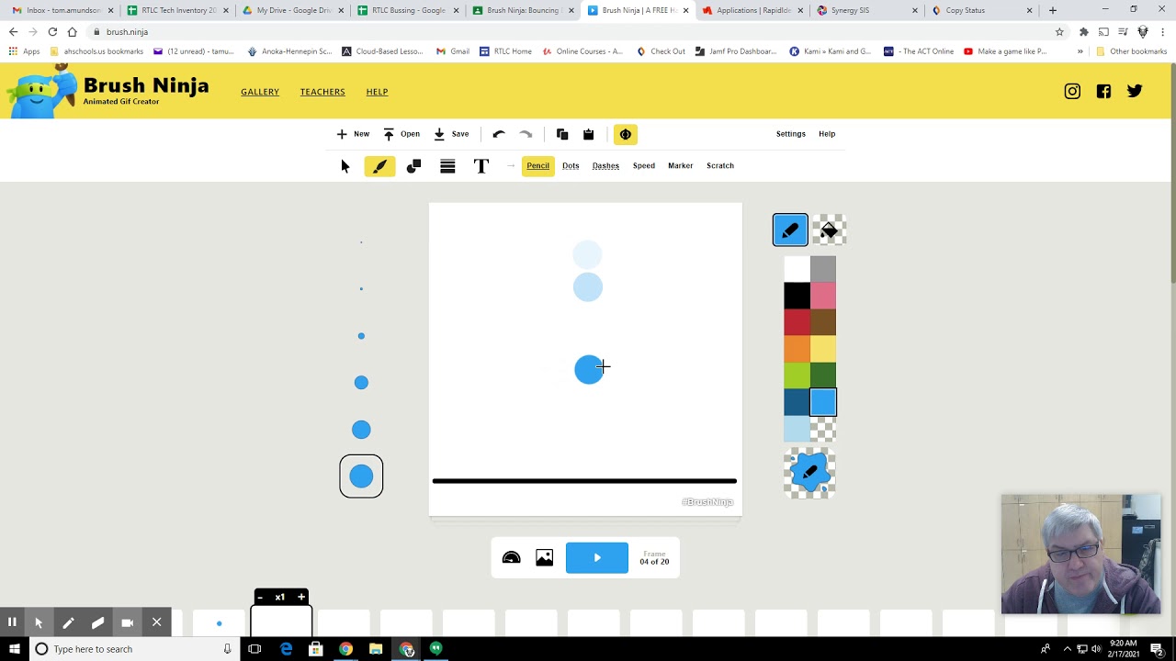Click the background image icon
The width and height of the screenshot is (1176, 661).
(545, 558)
